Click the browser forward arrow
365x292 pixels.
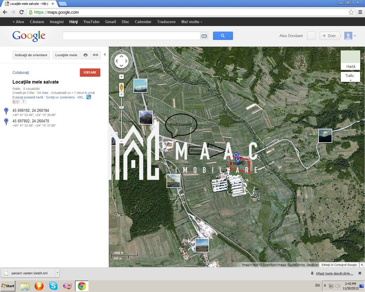(13, 12)
